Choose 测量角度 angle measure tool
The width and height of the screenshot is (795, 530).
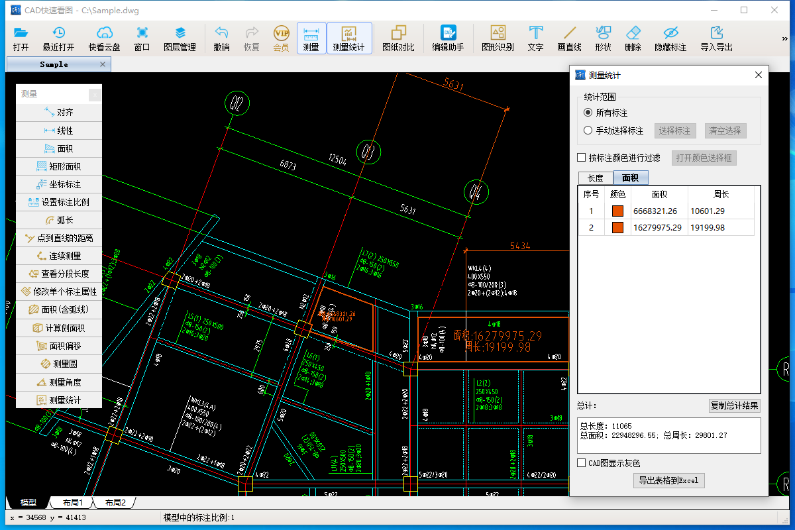(59, 382)
